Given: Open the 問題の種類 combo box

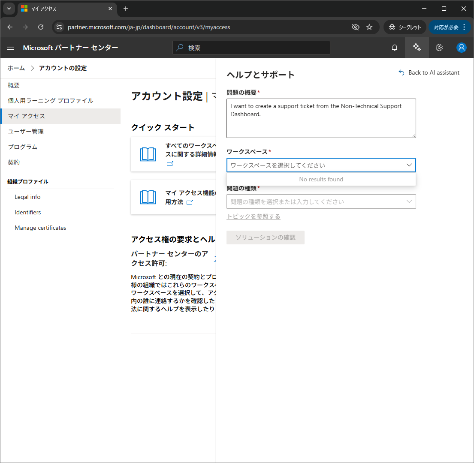Looking at the screenshot, I should pos(321,201).
